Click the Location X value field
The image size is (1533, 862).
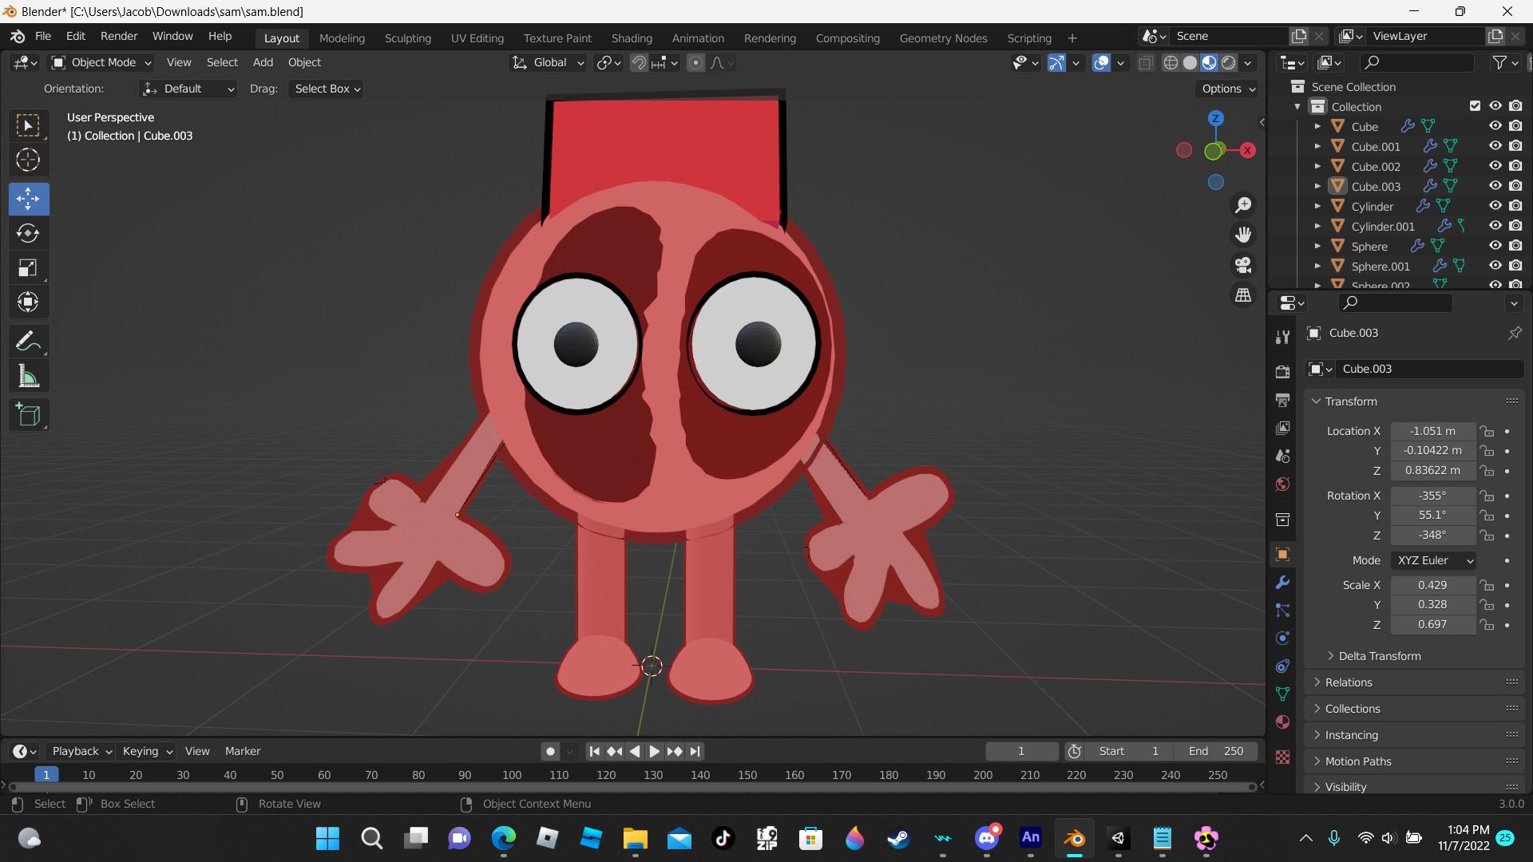1432,431
